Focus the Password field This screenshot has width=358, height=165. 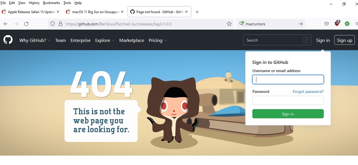pos(288,100)
